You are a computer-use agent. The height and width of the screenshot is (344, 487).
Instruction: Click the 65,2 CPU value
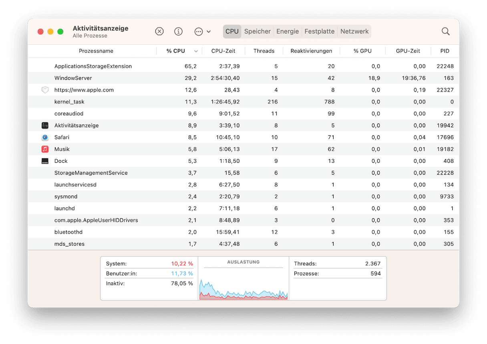pos(191,66)
